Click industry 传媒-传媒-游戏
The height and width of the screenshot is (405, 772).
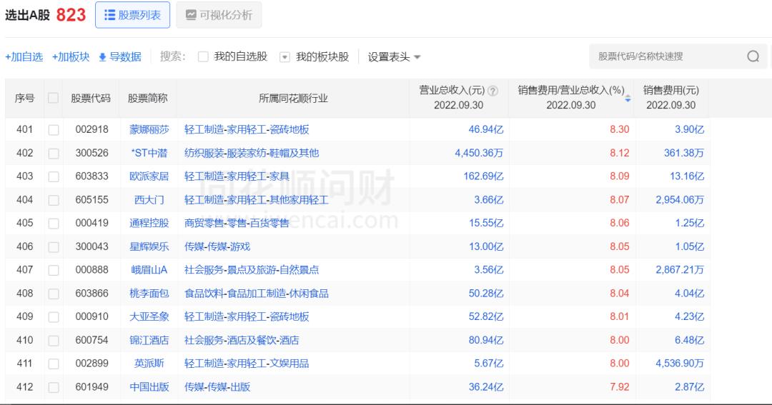click(x=217, y=246)
